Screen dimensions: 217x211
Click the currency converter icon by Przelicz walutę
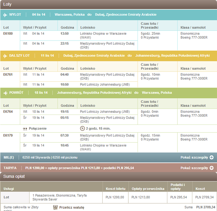56,207
